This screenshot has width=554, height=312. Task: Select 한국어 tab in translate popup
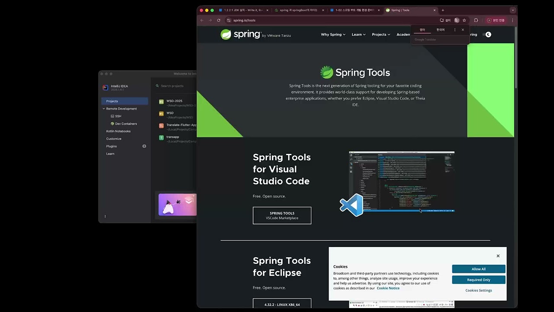441,30
